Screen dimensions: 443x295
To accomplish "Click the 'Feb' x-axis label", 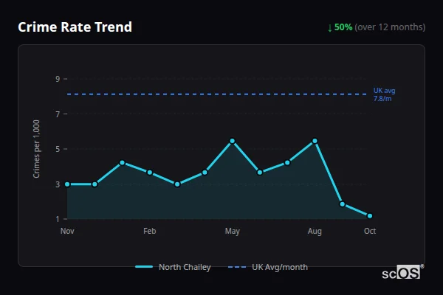I will (x=150, y=231).
